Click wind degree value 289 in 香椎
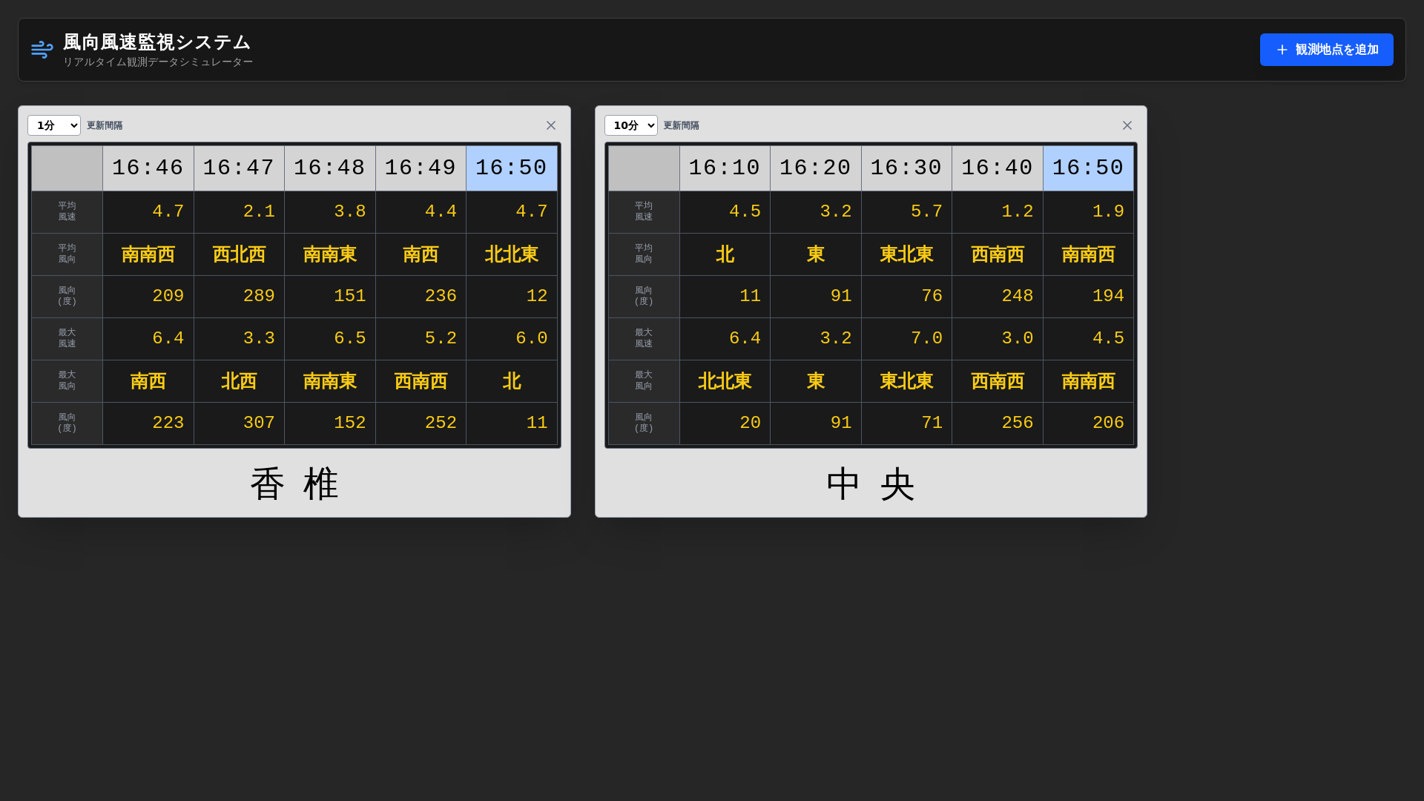 click(239, 297)
